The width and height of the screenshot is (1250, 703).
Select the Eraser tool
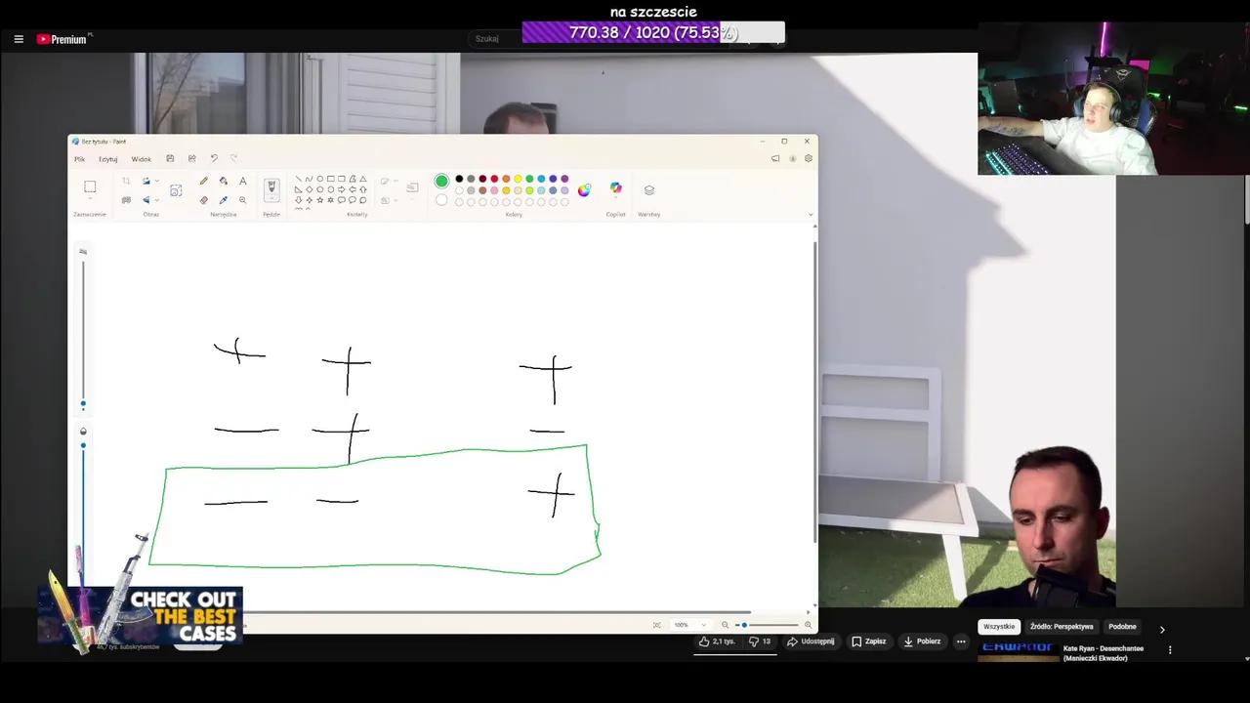[x=203, y=200]
